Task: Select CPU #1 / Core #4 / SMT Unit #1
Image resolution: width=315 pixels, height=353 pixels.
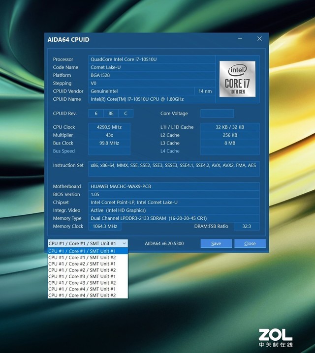Action: [x=88, y=289]
